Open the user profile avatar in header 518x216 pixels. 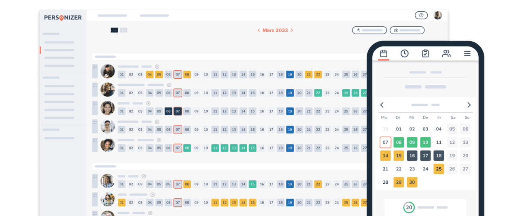coord(438,15)
